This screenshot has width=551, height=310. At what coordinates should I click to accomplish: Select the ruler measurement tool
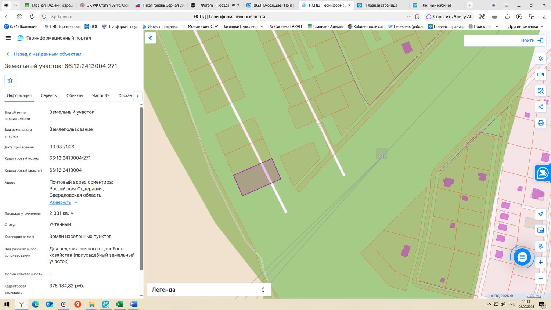[x=540, y=75]
